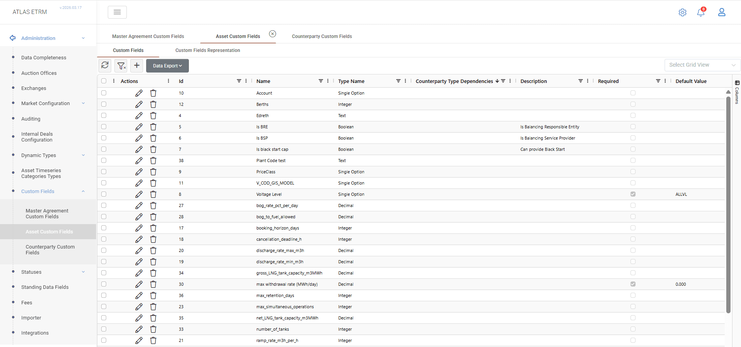Tick the select-all header checkbox
The height and width of the screenshot is (347, 741).
[x=104, y=81]
